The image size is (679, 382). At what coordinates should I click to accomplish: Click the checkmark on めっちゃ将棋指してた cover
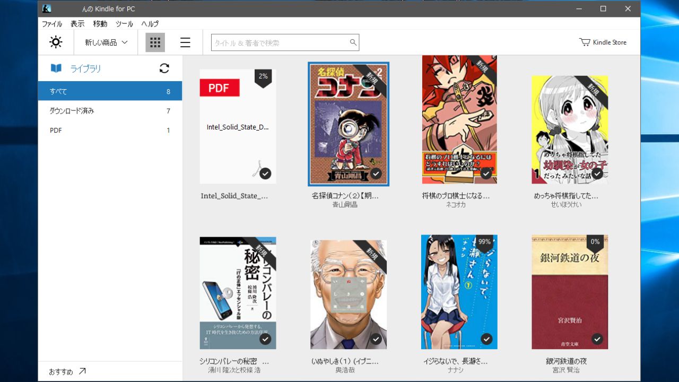597,173
